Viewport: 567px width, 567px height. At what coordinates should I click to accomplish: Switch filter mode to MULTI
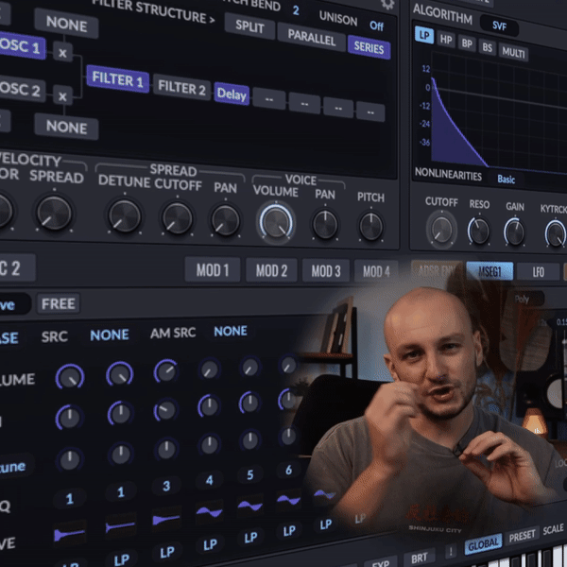(513, 52)
